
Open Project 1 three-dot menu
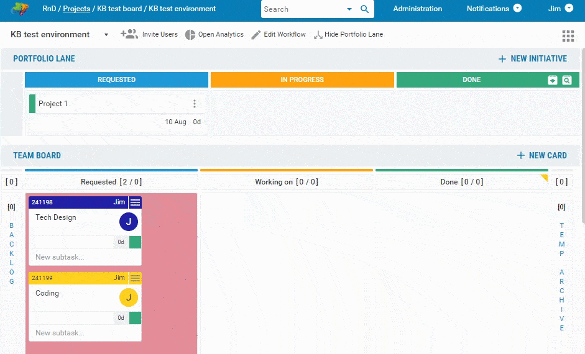pos(195,104)
